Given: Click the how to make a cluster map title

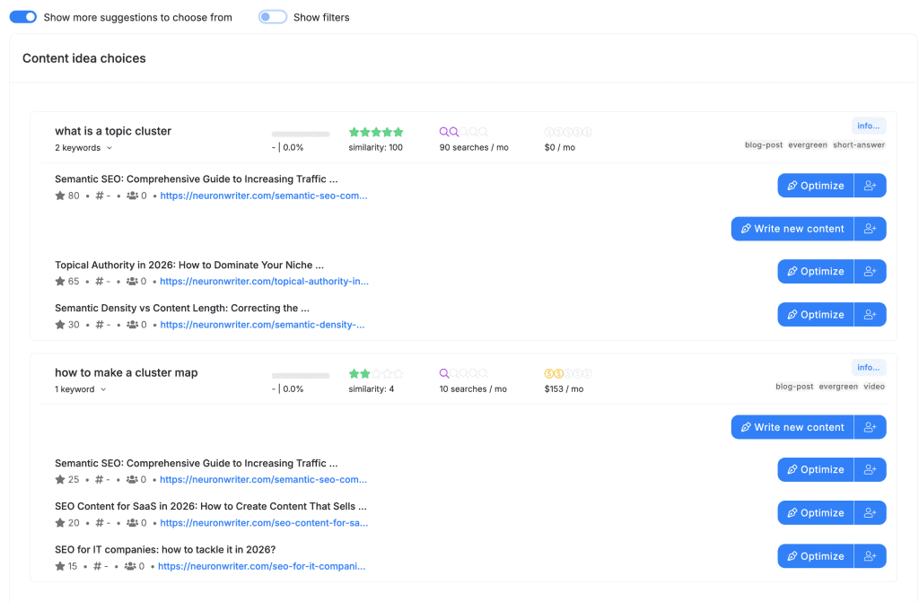Looking at the screenshot, I should [126, 372].
